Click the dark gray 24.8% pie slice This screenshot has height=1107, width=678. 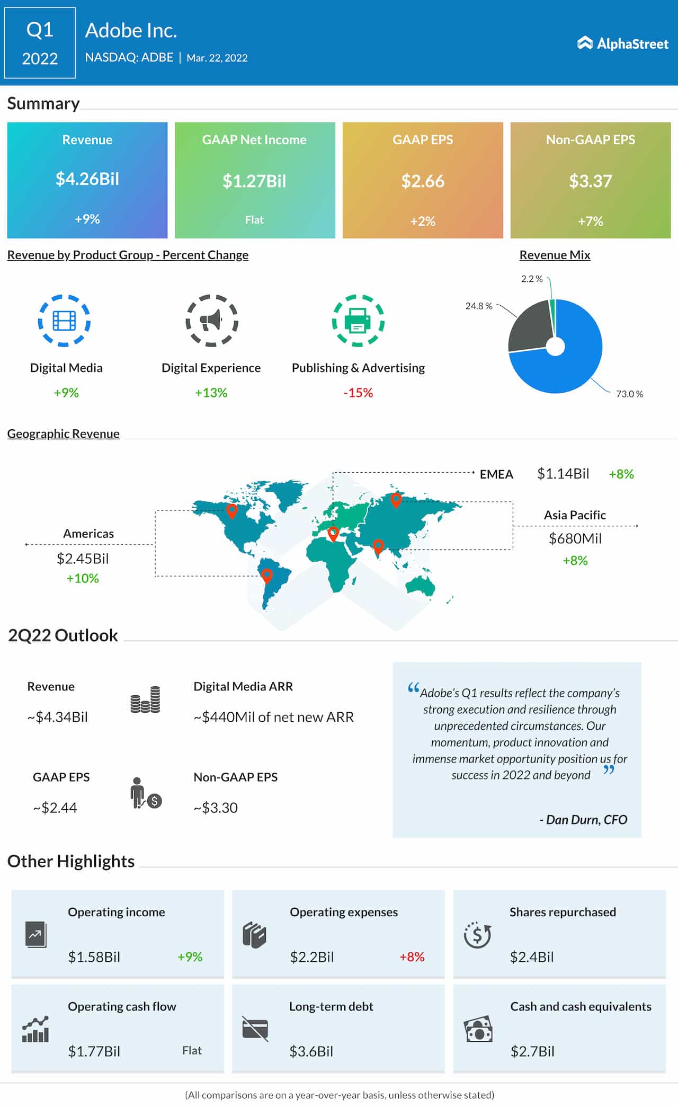[530, 329]
